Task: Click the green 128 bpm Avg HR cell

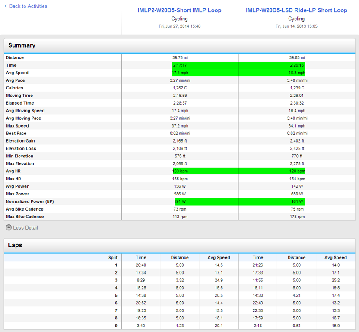Action: [x=296, y=171]
